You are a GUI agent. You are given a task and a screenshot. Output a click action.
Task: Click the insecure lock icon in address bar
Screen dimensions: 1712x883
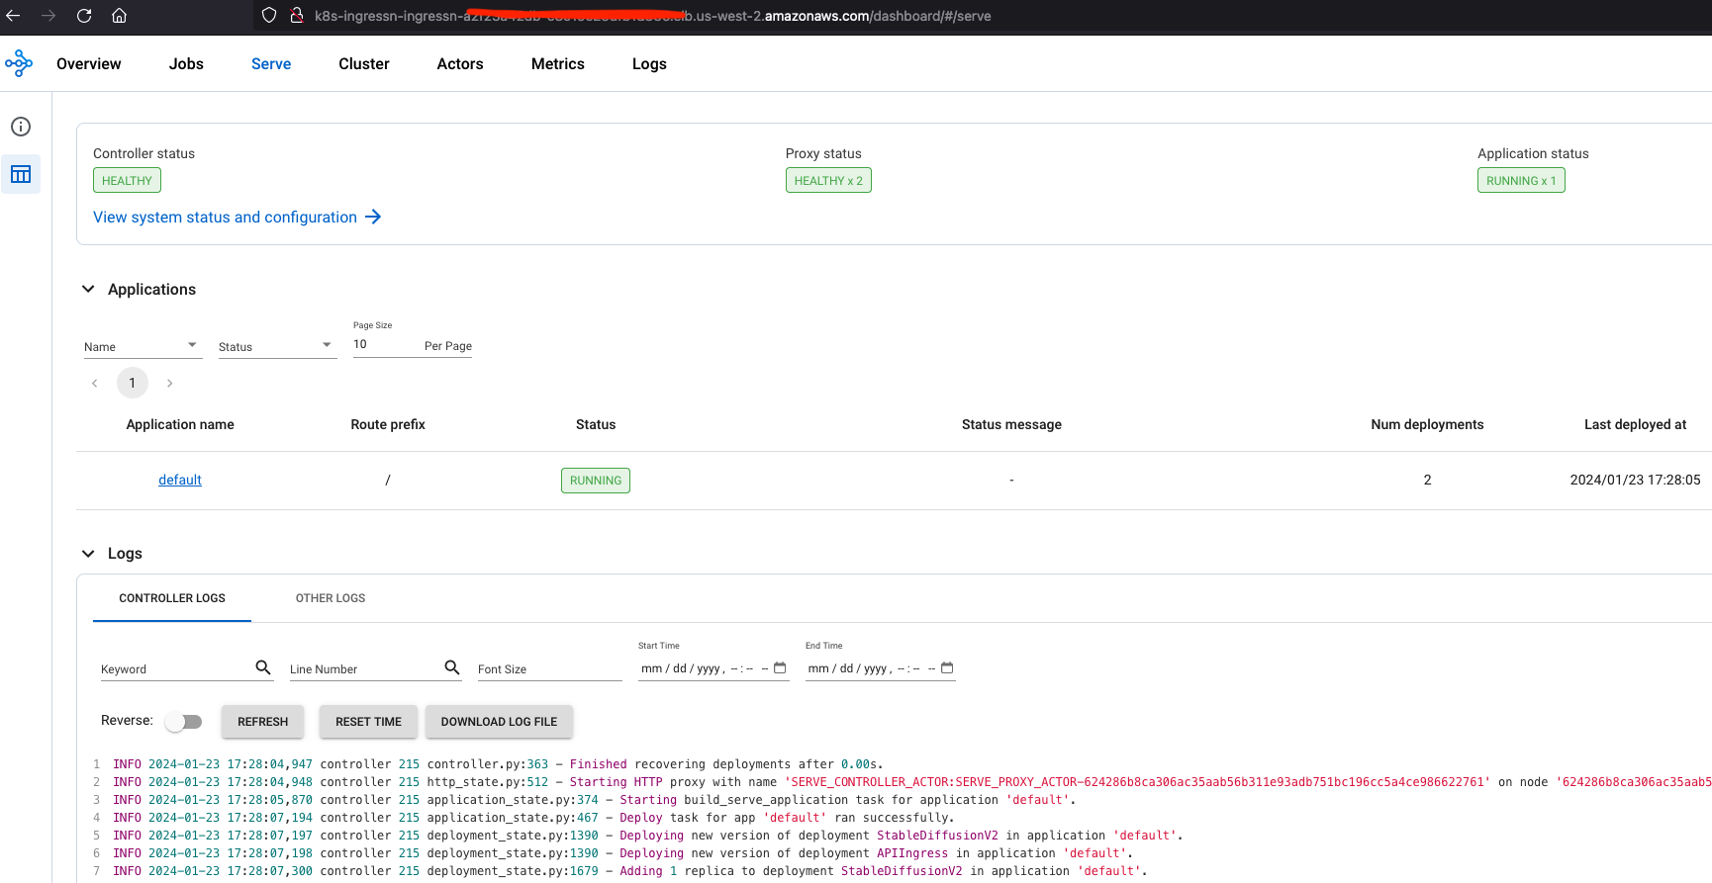point(296,16)
